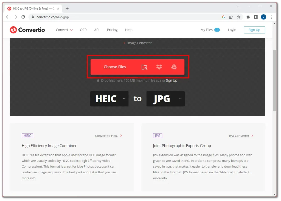Screen dimensions: 281x201
Task: Click the browser forward arrow
Action: click(16, 17)
